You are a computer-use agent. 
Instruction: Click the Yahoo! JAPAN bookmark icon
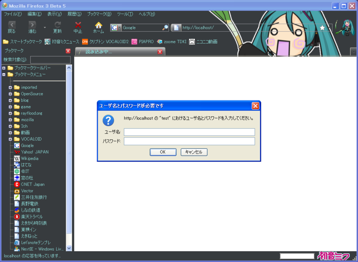[16, 152]
